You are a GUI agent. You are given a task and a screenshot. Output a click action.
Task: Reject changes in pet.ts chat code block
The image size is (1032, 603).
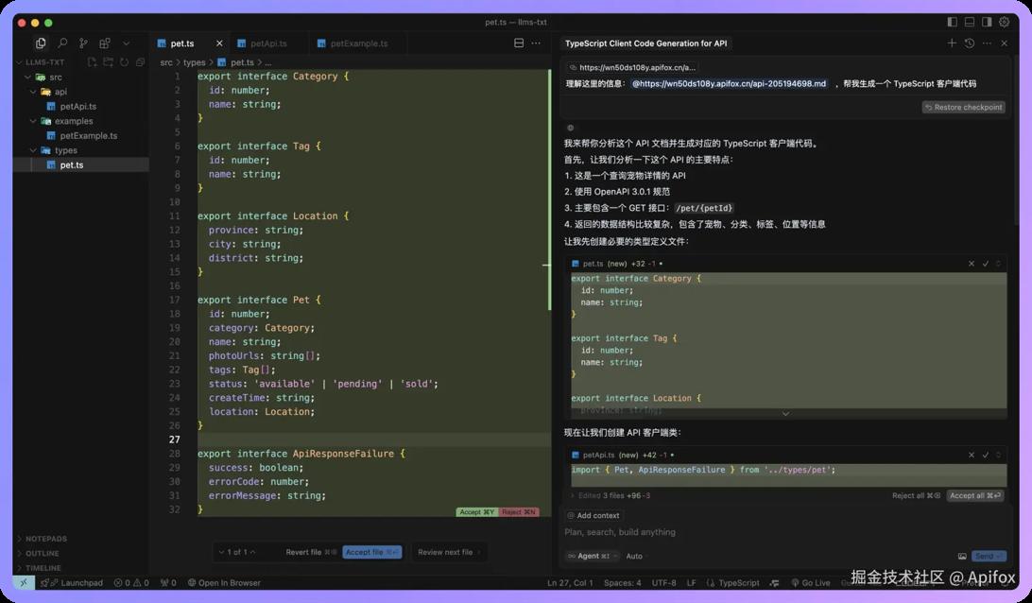(x=972, y=264)
